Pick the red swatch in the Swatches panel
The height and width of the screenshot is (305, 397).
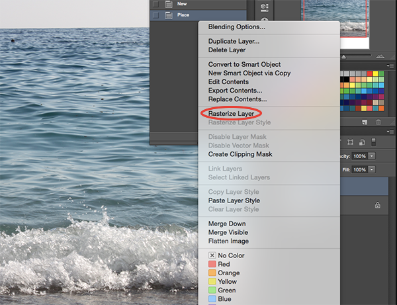click(x=370, y=73)
